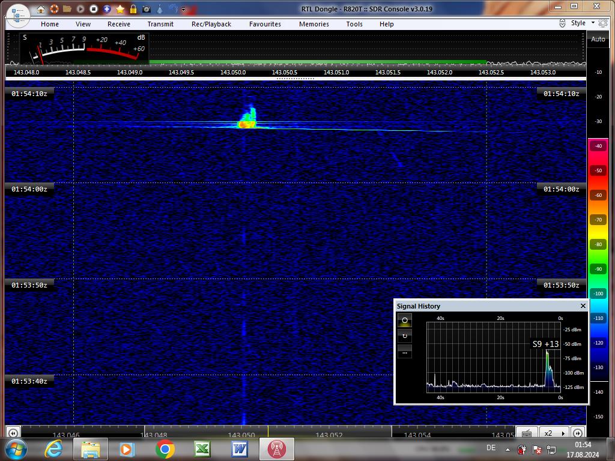Show hidden tray icons arrow

(507, 450)
